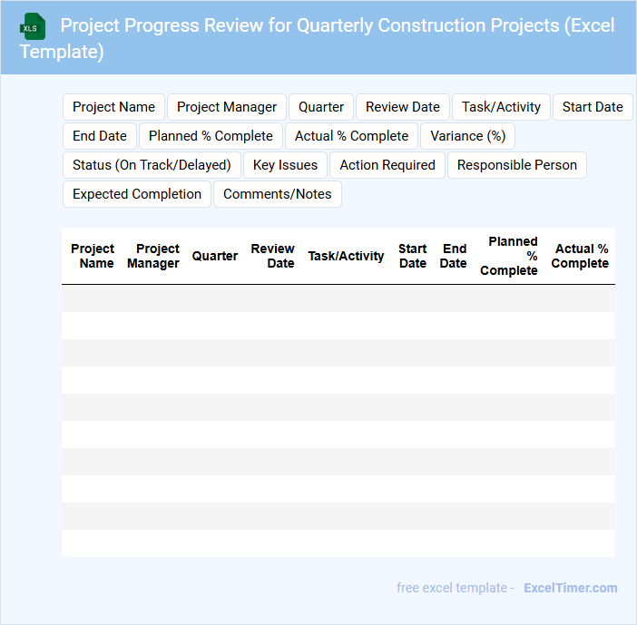The image size is (637, 625).
Task: Click the Expected Completion tag
Action: (x=137, y=194)
